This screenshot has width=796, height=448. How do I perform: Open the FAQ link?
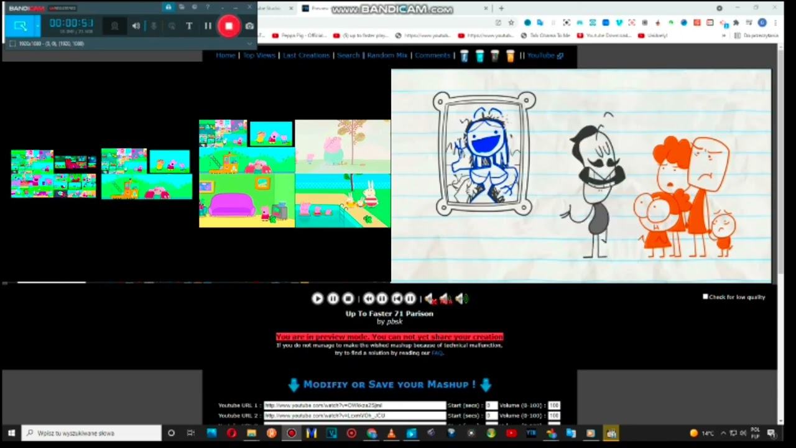(437, 353)
